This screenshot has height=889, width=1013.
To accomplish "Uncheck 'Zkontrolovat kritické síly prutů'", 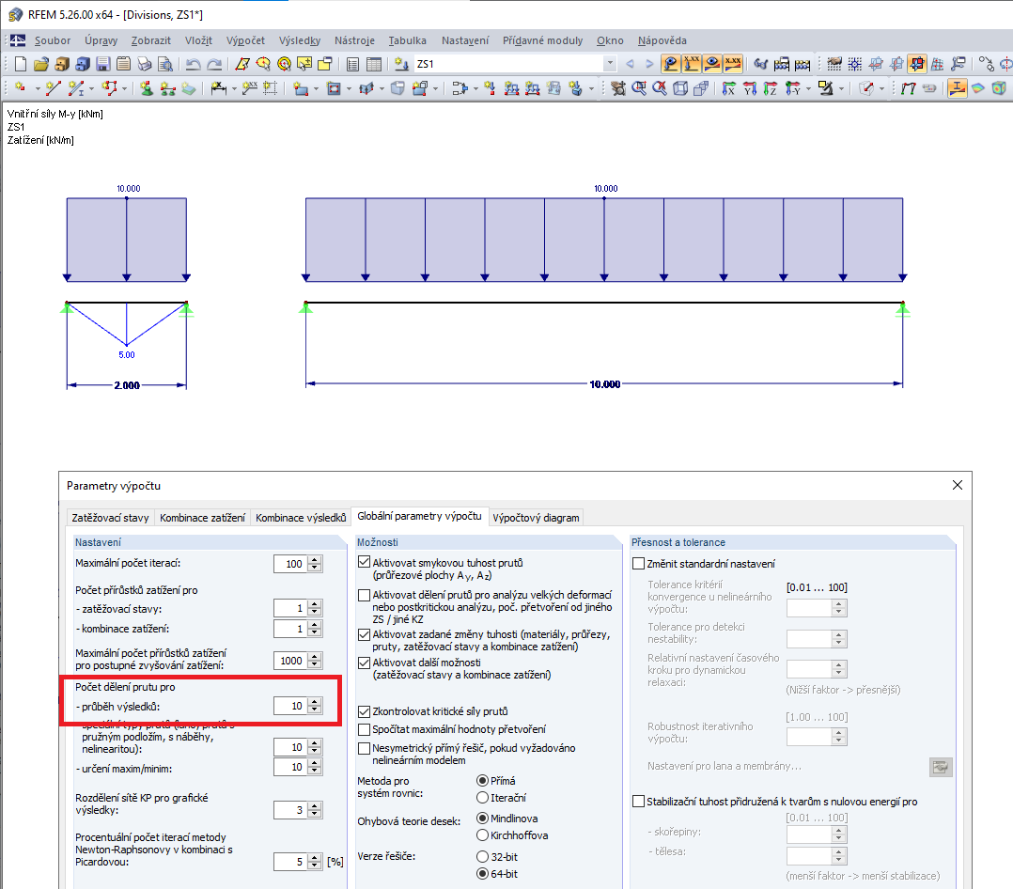I will coord(365,711).
